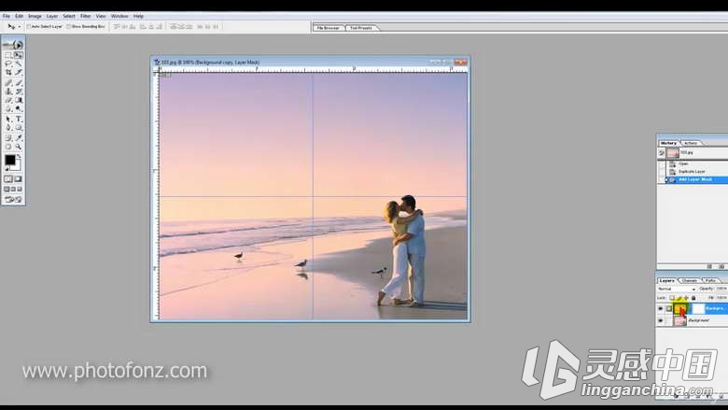Open the Window menu
Image resolution: width=728 pixels, height=410 pixels.
(119, 16)
